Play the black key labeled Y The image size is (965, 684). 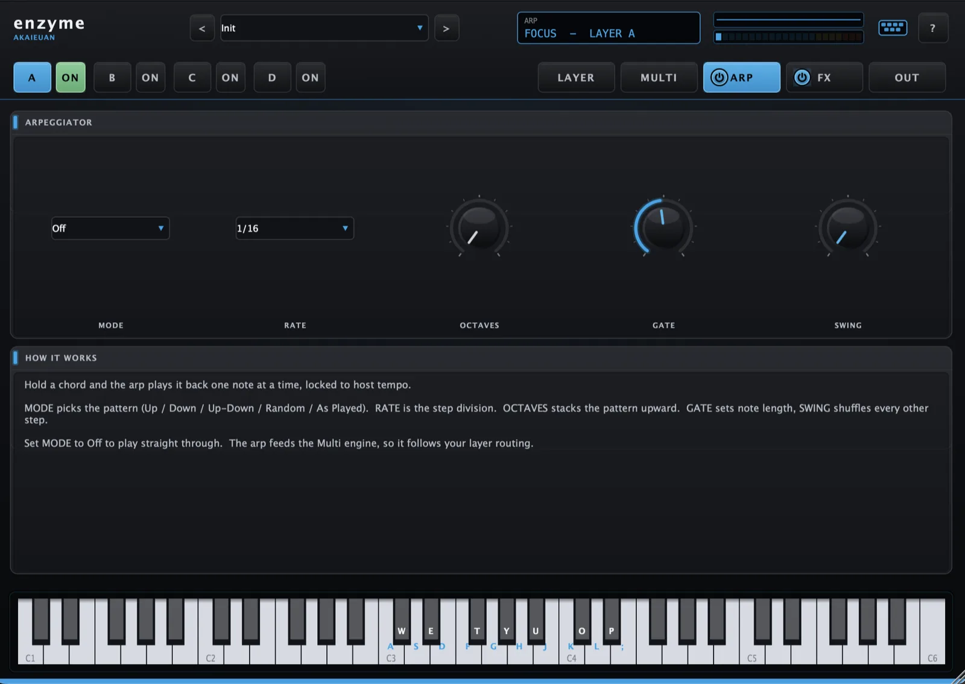[x=507, y=621]
